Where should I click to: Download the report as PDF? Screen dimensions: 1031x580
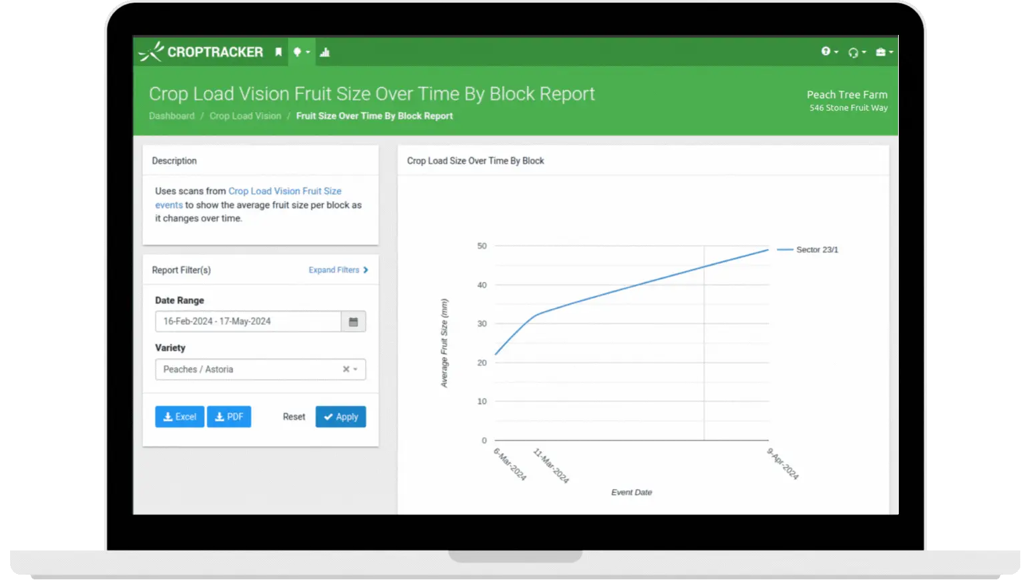pos(229,417)
